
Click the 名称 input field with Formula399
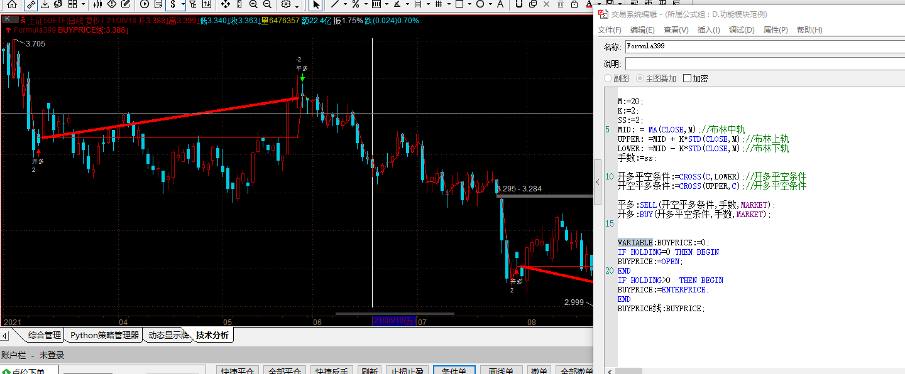(x=765, y=46)
